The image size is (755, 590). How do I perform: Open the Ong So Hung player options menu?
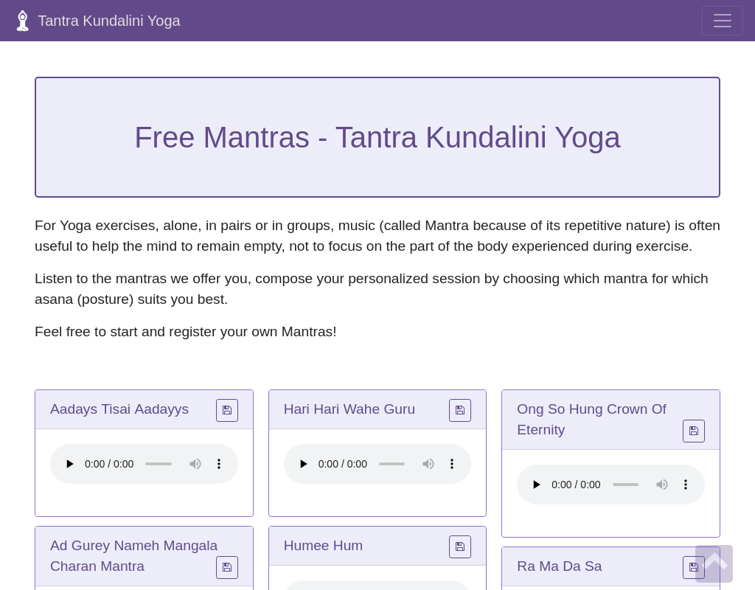[x=685, y=485]
